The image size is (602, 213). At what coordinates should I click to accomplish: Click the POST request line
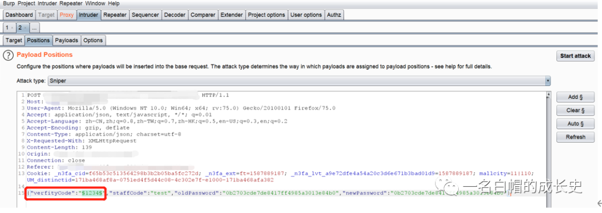[128, 95]
